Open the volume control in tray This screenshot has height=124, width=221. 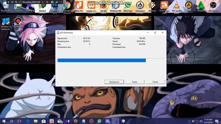click(201, 121)
